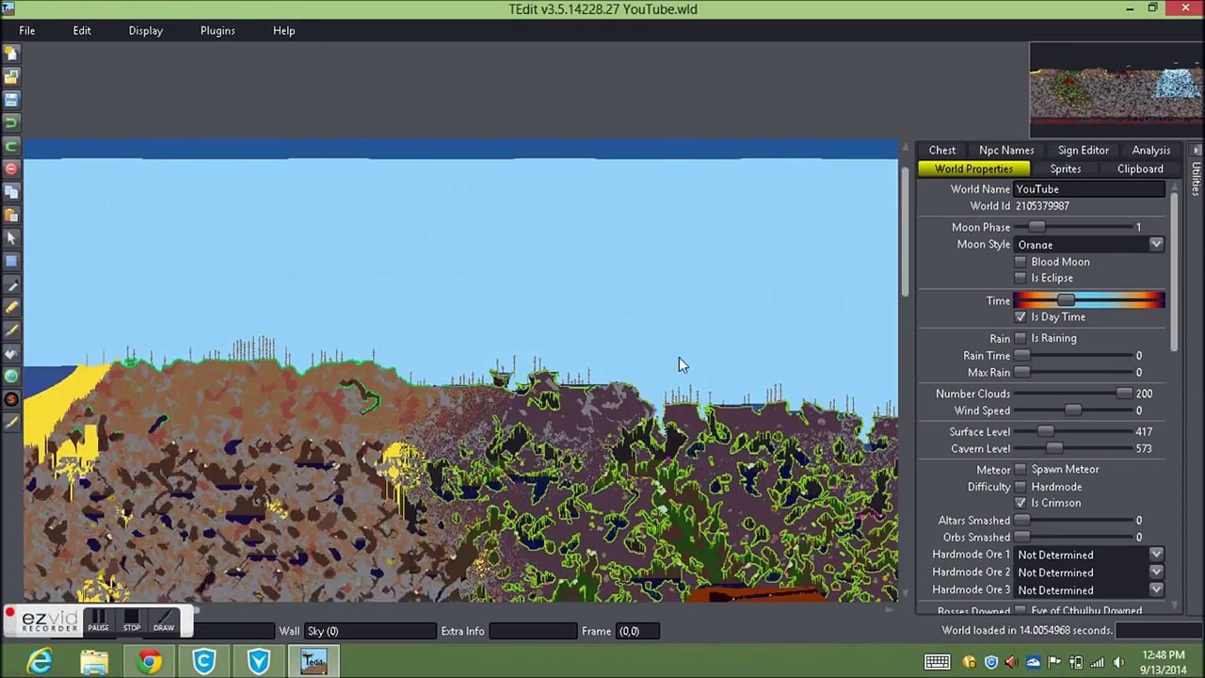Select the Picker eyedropper tool
The image size is (1205, 678).
pos(11,284)
